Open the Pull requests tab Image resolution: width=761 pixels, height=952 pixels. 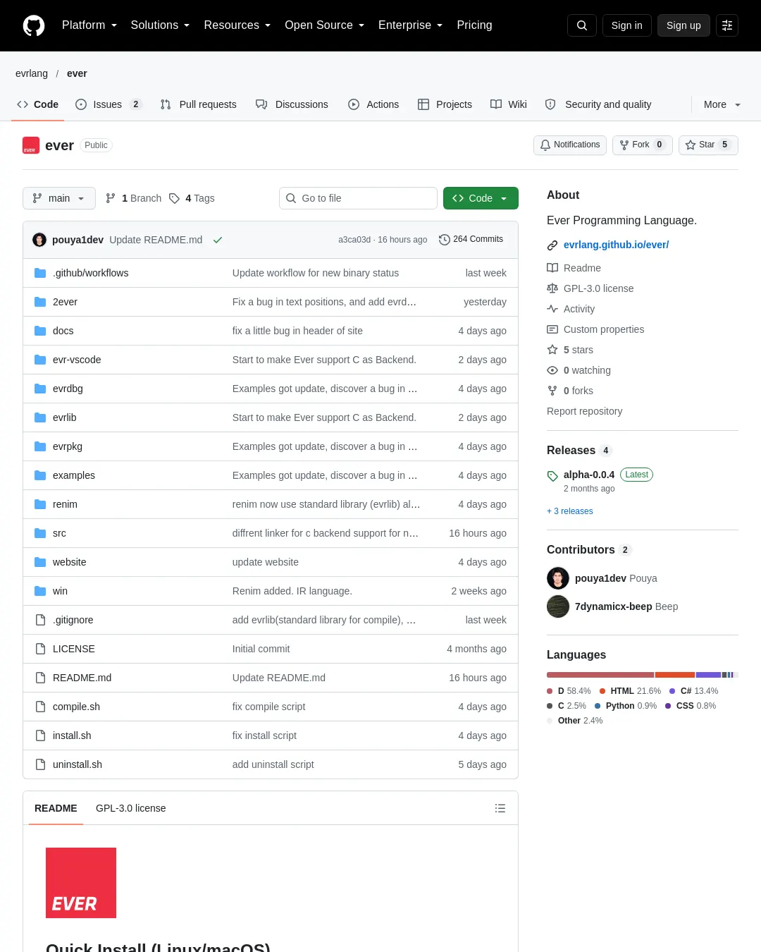tap(199, 104)
